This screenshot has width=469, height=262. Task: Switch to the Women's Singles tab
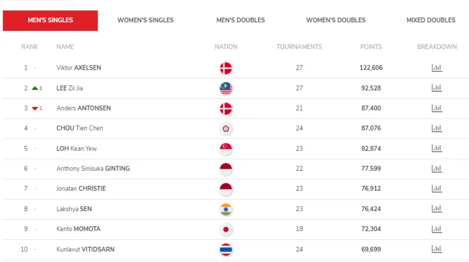point(145,20)
